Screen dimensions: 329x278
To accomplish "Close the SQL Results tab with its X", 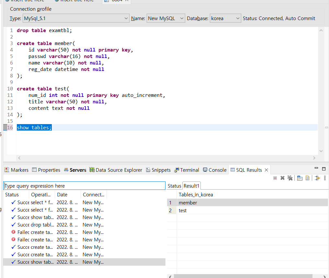I will [x=266, y=170].
